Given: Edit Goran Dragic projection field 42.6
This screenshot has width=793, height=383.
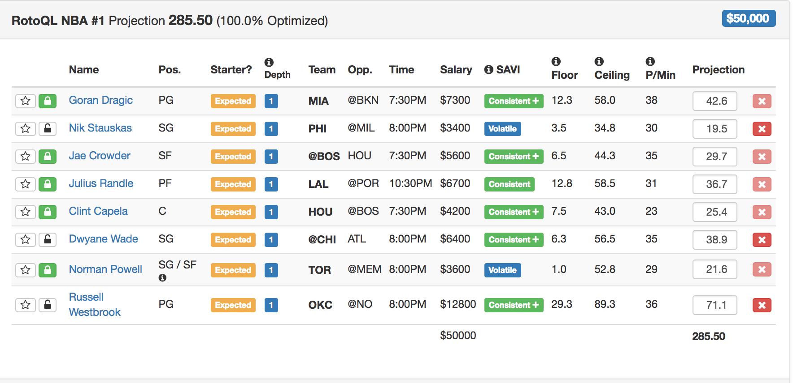Looking at the screenshot, I should click(715, 101).
